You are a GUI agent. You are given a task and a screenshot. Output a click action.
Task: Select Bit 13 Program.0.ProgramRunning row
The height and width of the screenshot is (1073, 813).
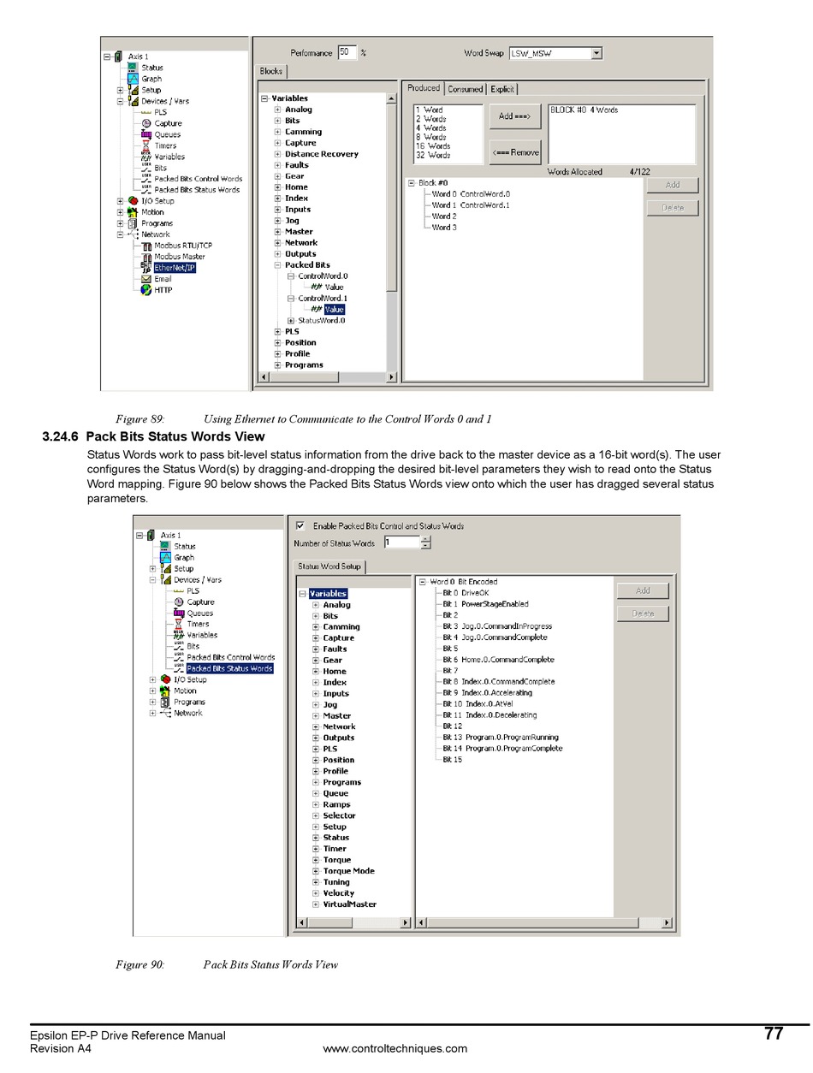pyautogui.click(x=500, y=738)
